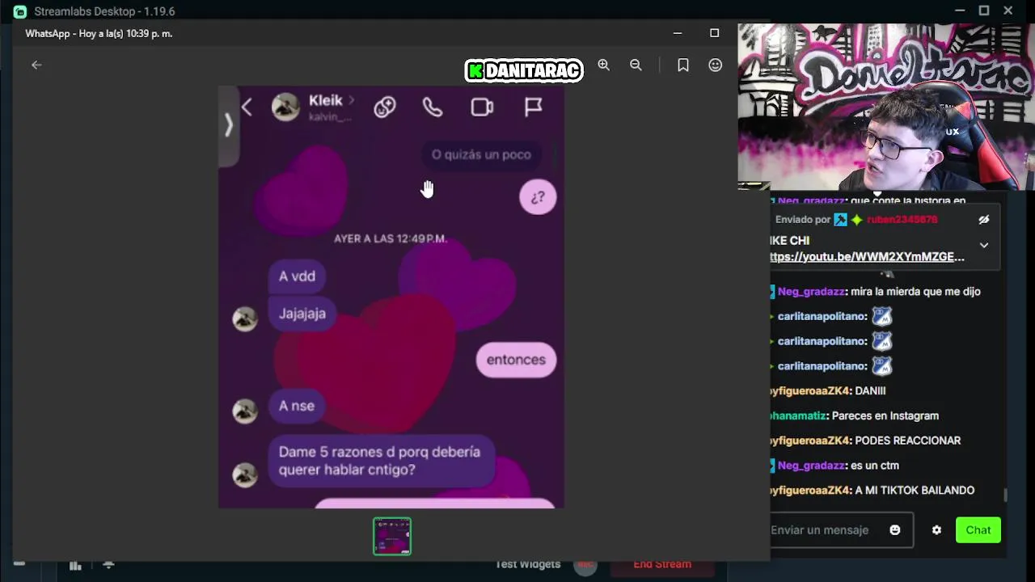Viewport: 1035px width, 582px height.
Task: Click the 'A MI TIKTOK BAILANDO' chat message
Action: [915, 491]
